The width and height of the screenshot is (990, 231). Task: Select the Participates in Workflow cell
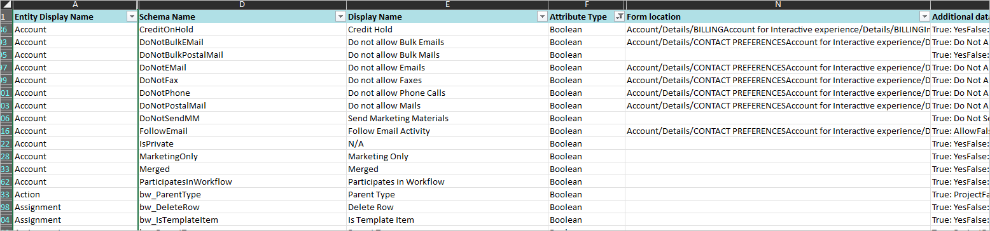[447, 182]
